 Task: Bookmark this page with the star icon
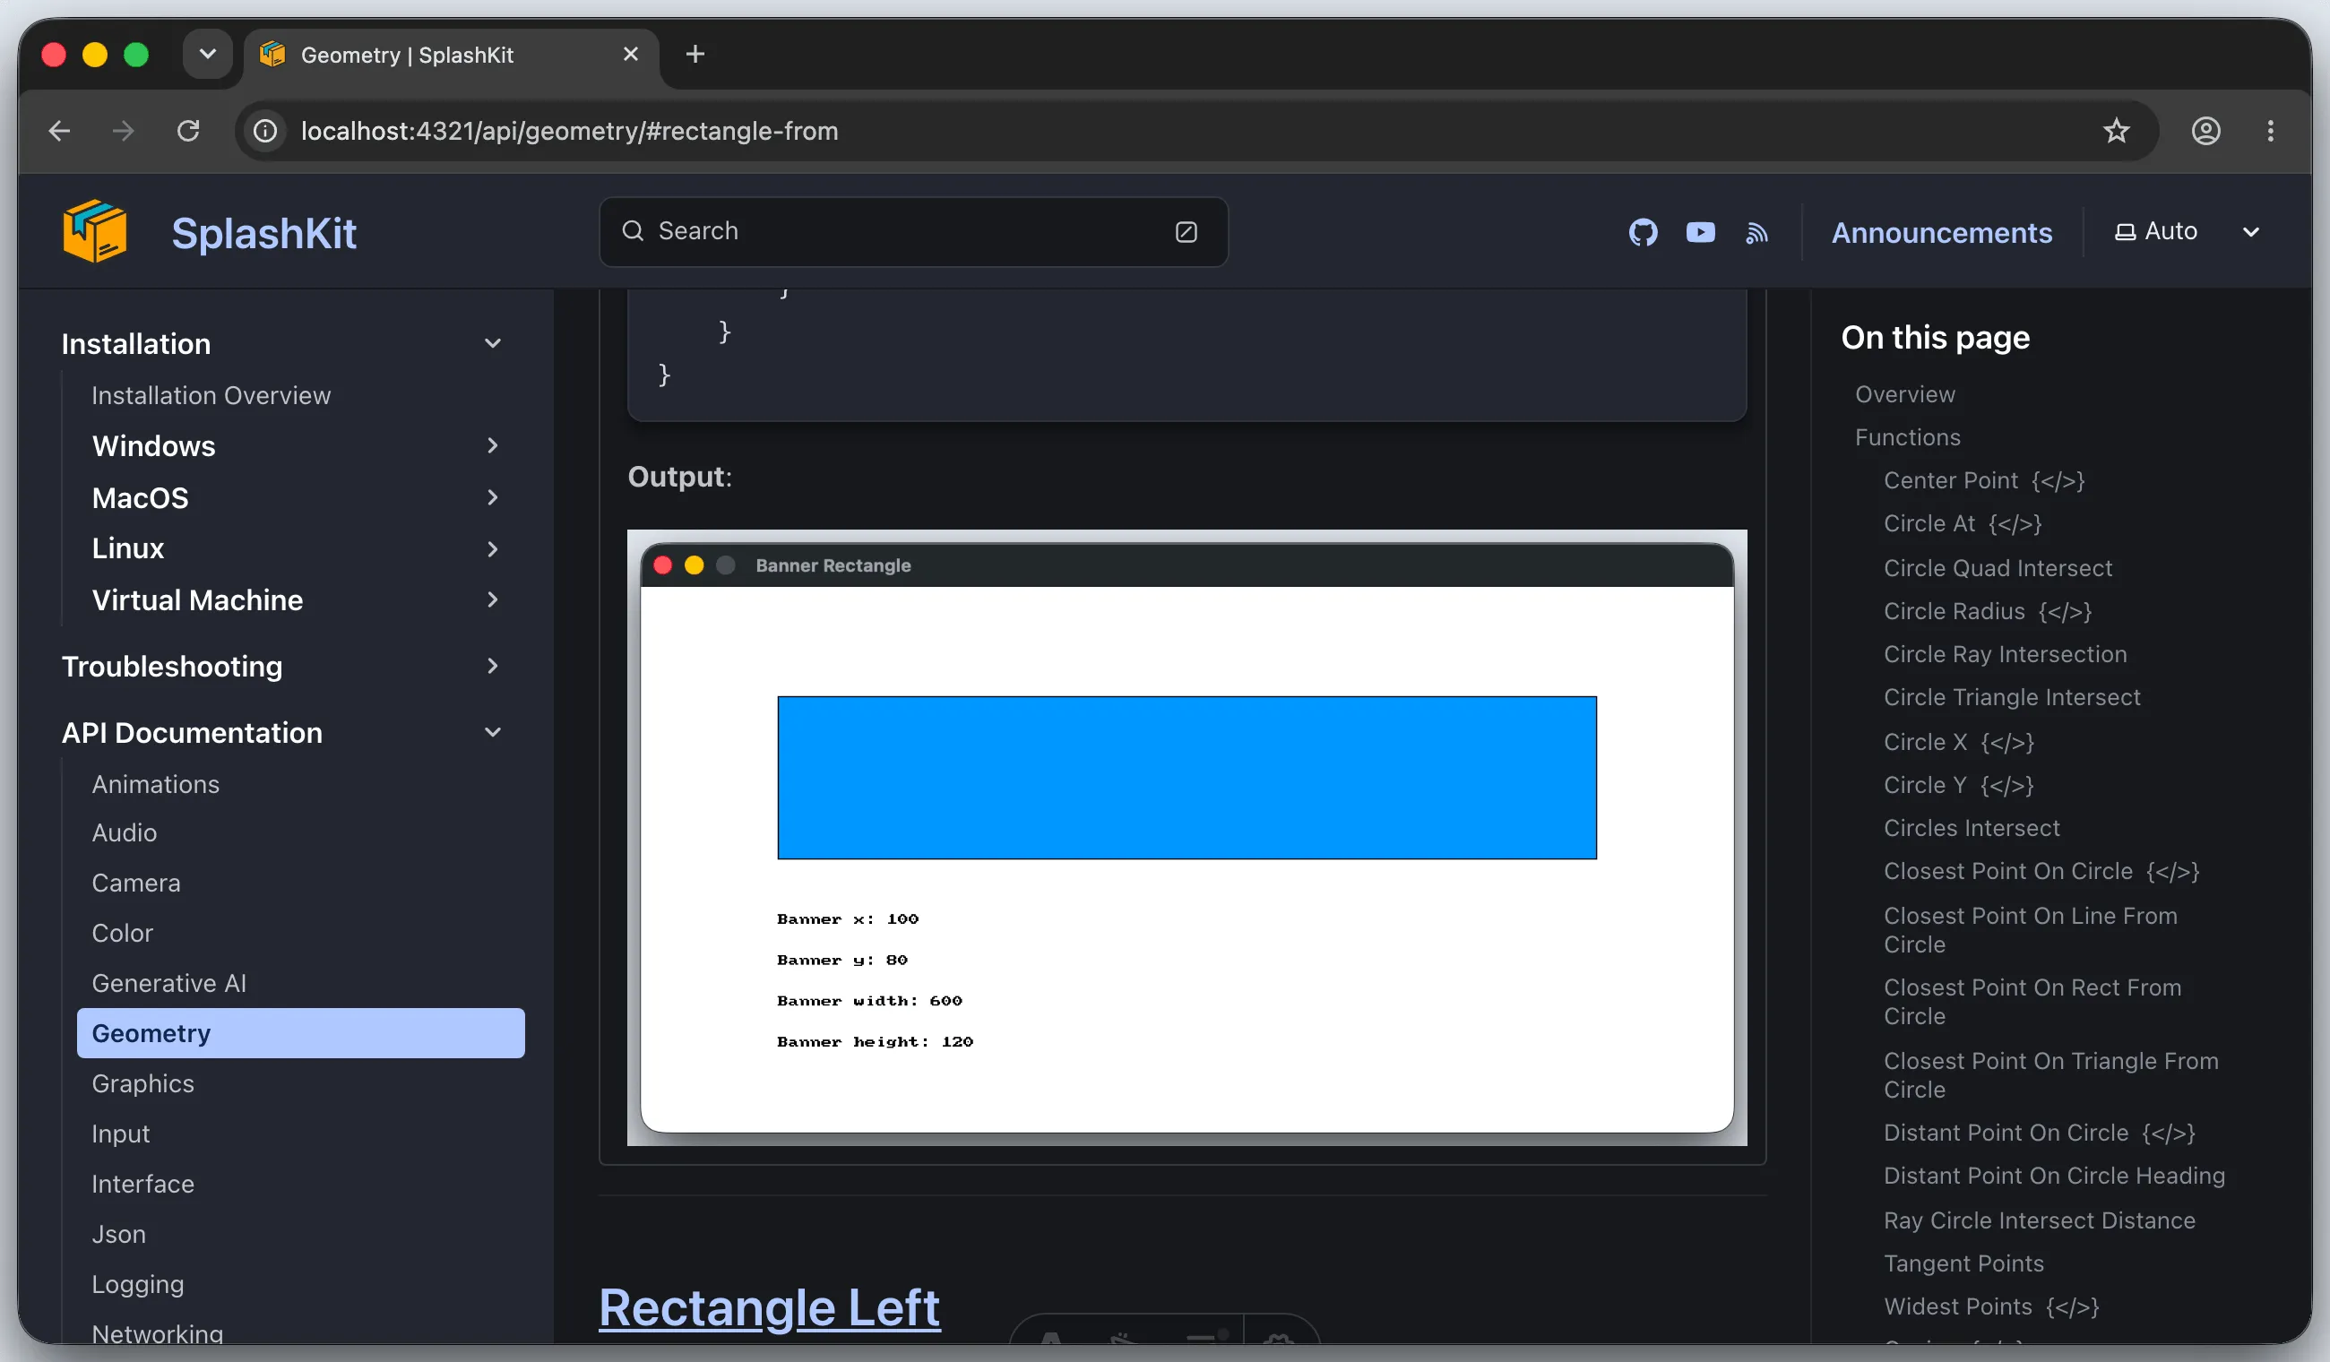(x=2116, y=130)
